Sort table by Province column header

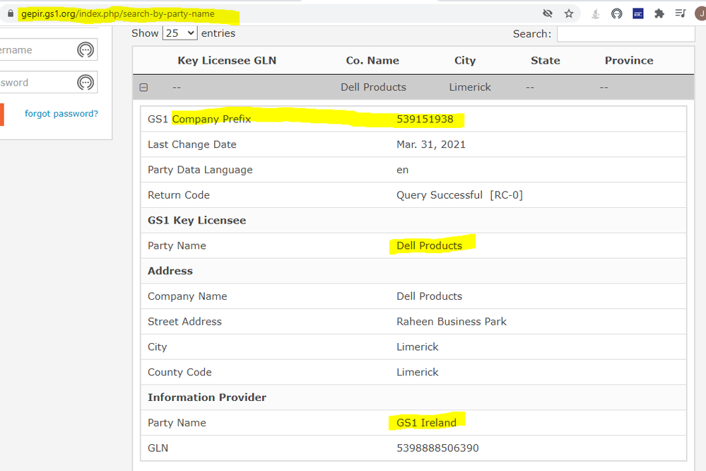point(629,60)
